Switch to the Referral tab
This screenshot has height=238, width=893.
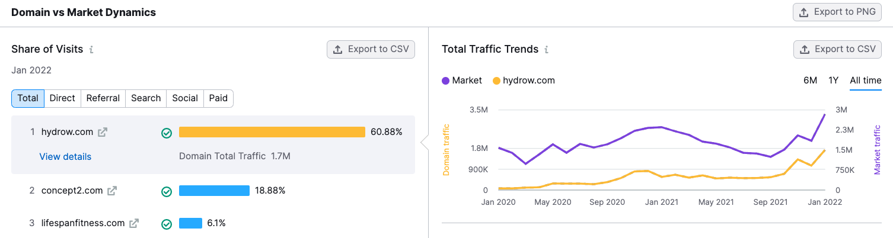pos(103,98)
